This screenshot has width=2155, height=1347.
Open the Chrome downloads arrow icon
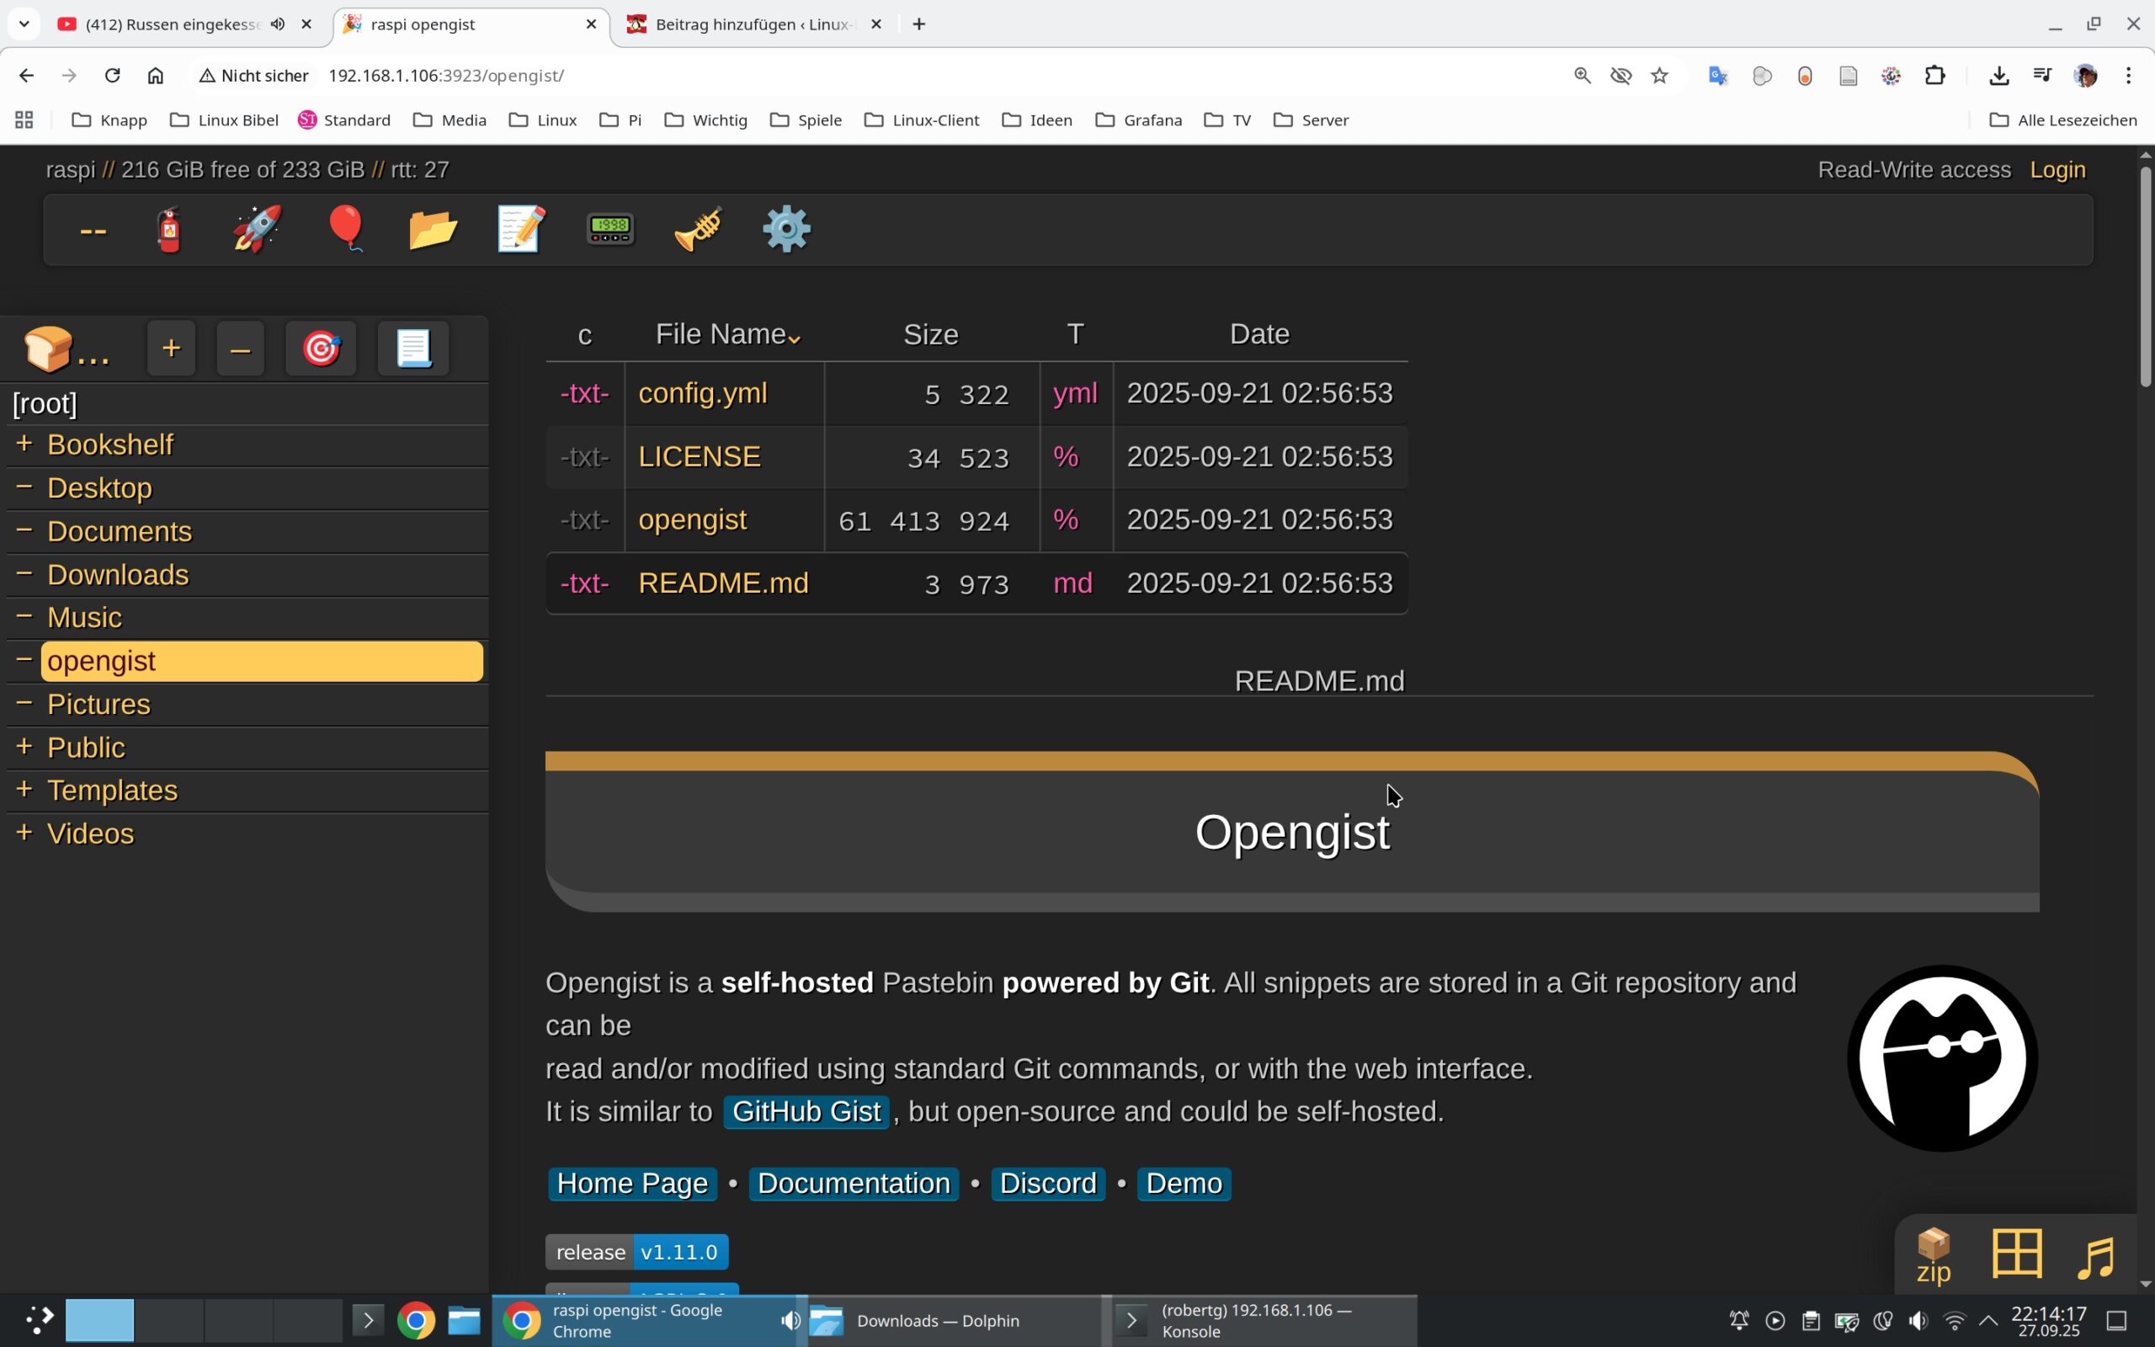(x=1998, y=76)
